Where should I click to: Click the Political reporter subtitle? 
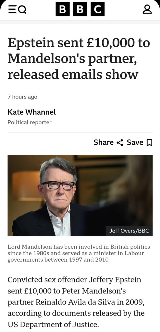(30, 122)
